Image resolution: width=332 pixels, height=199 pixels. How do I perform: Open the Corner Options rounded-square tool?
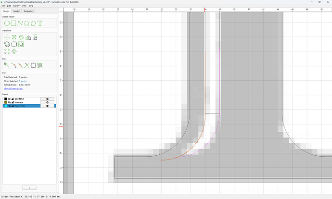pos(14,44)
